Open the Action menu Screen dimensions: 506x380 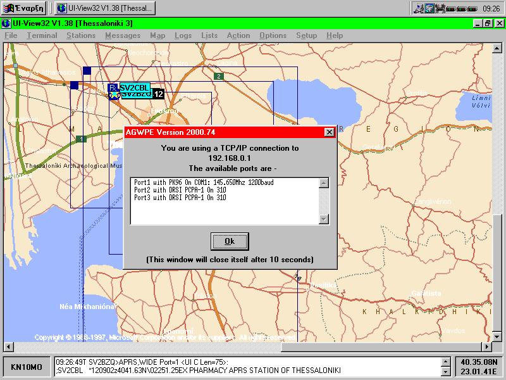click(x=238, y=35)
